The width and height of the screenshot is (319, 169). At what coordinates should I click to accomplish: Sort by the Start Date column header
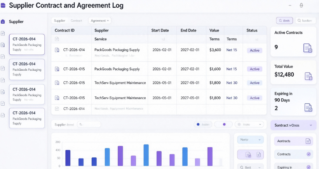(x=160, y=30)
